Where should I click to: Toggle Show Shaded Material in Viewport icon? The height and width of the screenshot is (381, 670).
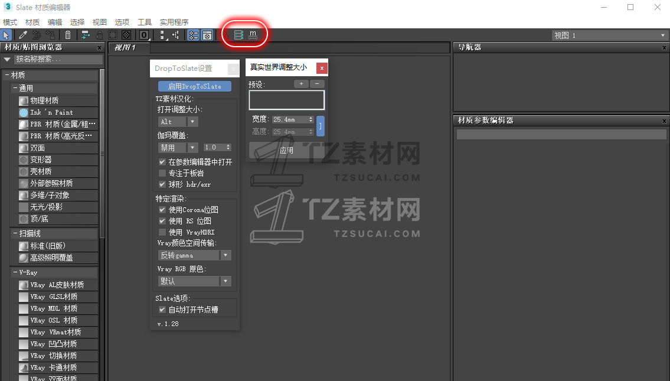[113, 35]
